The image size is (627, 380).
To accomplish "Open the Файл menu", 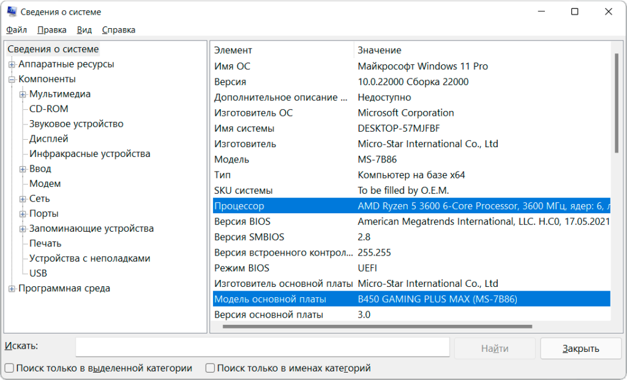I will click(x=17, y=30).
